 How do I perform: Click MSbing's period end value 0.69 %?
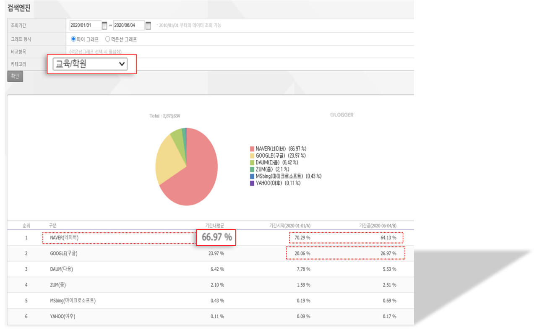point(389,301)
